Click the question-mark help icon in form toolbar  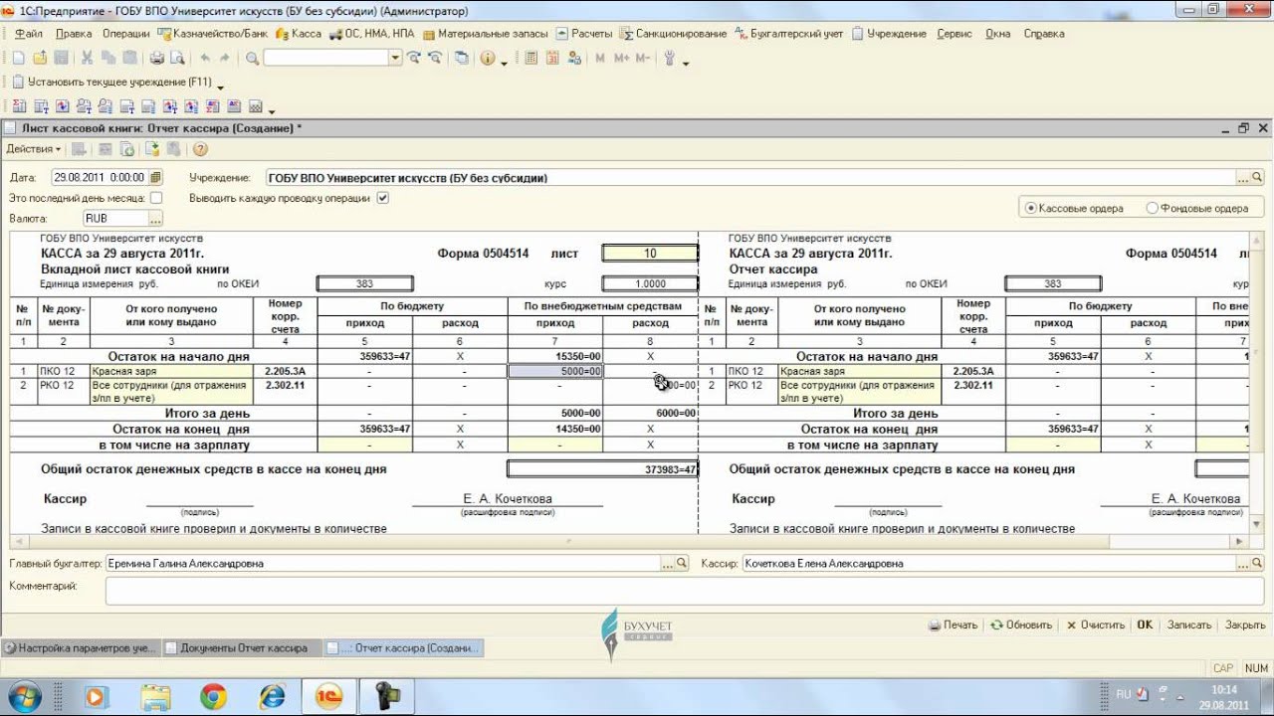[x=200, y=149]
